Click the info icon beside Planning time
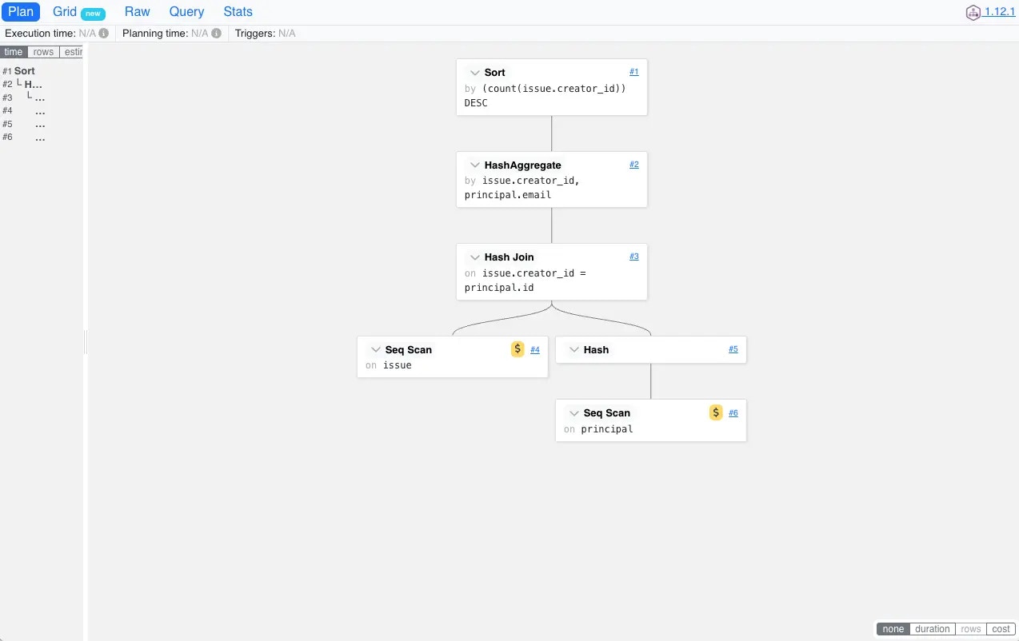Screen dimensions: 1019x641 coord(216,34)
